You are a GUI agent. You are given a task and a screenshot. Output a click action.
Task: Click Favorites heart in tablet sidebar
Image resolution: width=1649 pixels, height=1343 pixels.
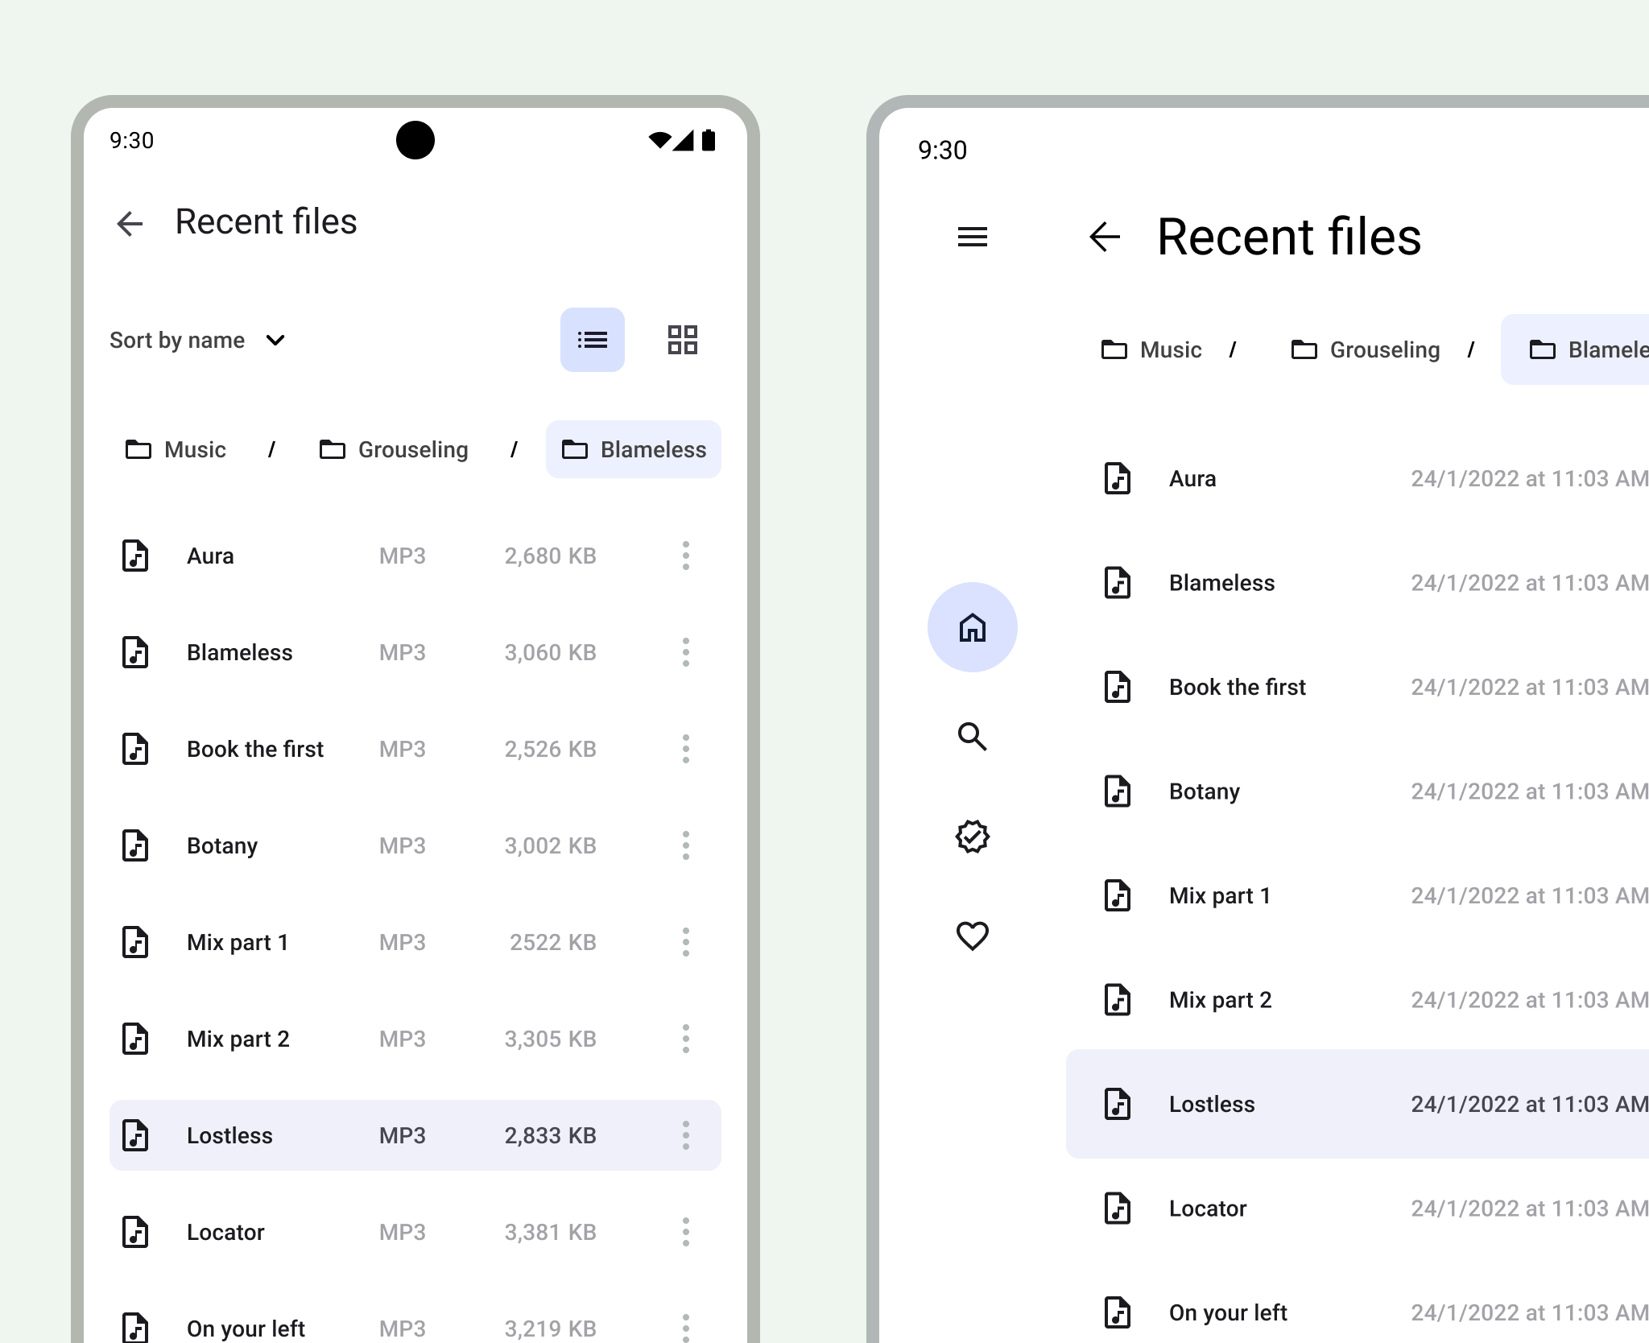(973, 936)
